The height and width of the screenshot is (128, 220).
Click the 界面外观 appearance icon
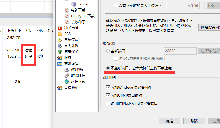point(60,46)
